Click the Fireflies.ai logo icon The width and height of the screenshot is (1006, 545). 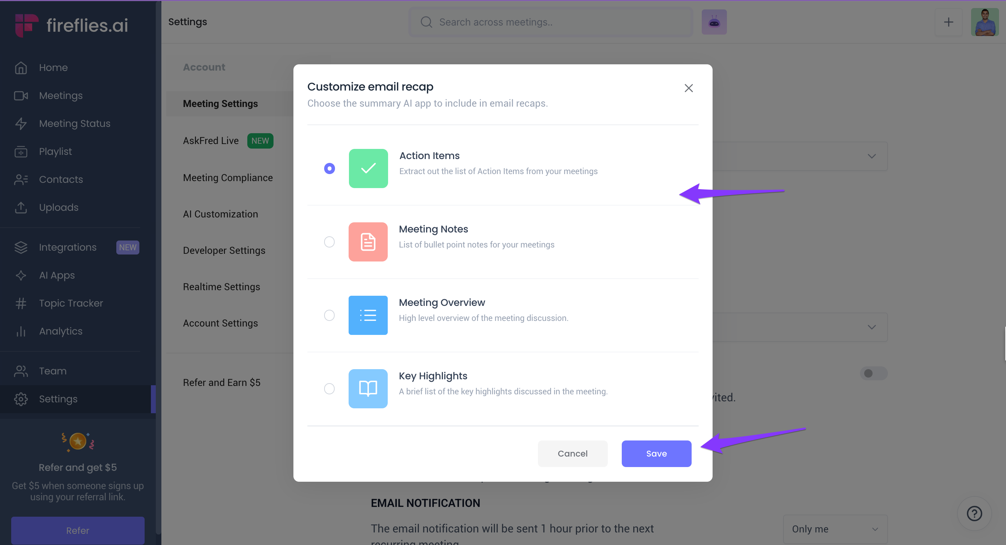tap(26, 25)
